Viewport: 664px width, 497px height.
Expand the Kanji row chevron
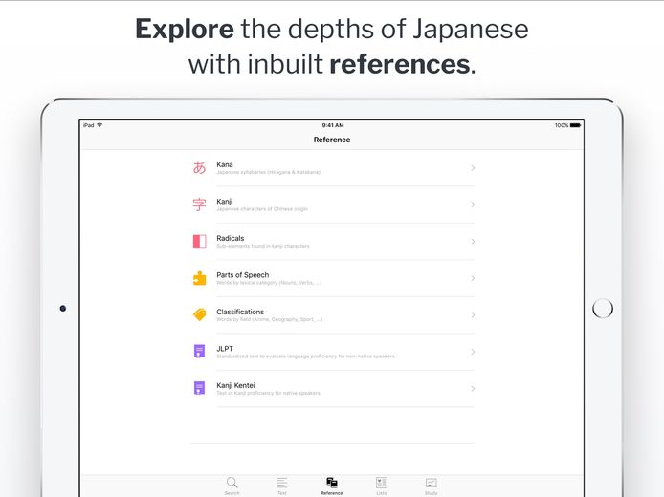pyautogui.click(x=473, y=205)
